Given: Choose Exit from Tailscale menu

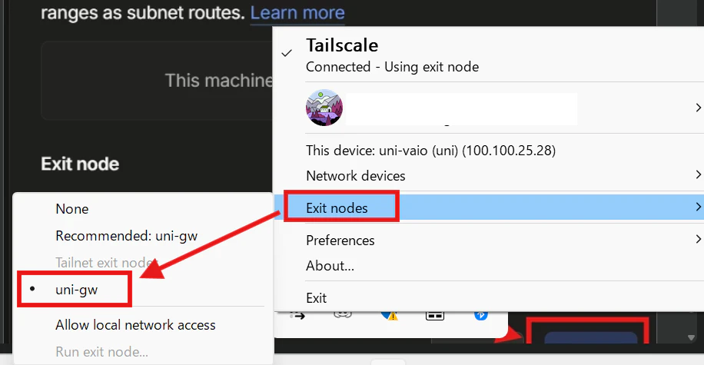Looking at the screenshot, I should (316, 298).
